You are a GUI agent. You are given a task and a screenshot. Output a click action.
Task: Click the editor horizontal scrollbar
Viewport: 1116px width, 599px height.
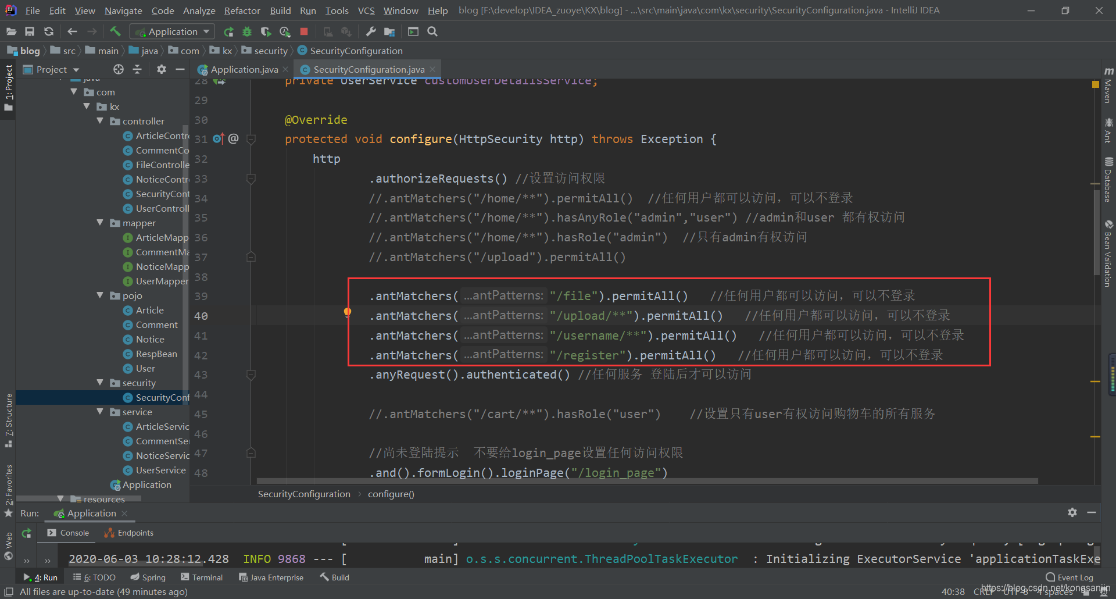(x=647, y=481)
